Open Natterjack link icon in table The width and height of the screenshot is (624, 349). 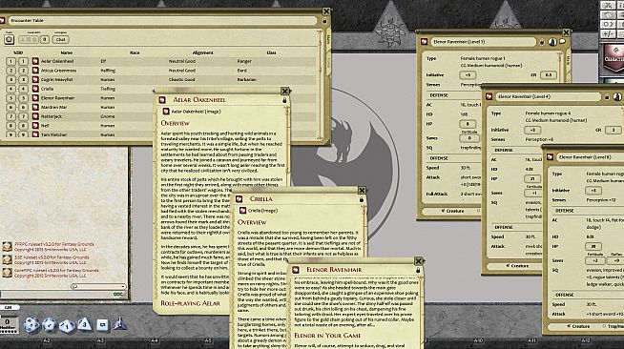[x=35, y=116]
